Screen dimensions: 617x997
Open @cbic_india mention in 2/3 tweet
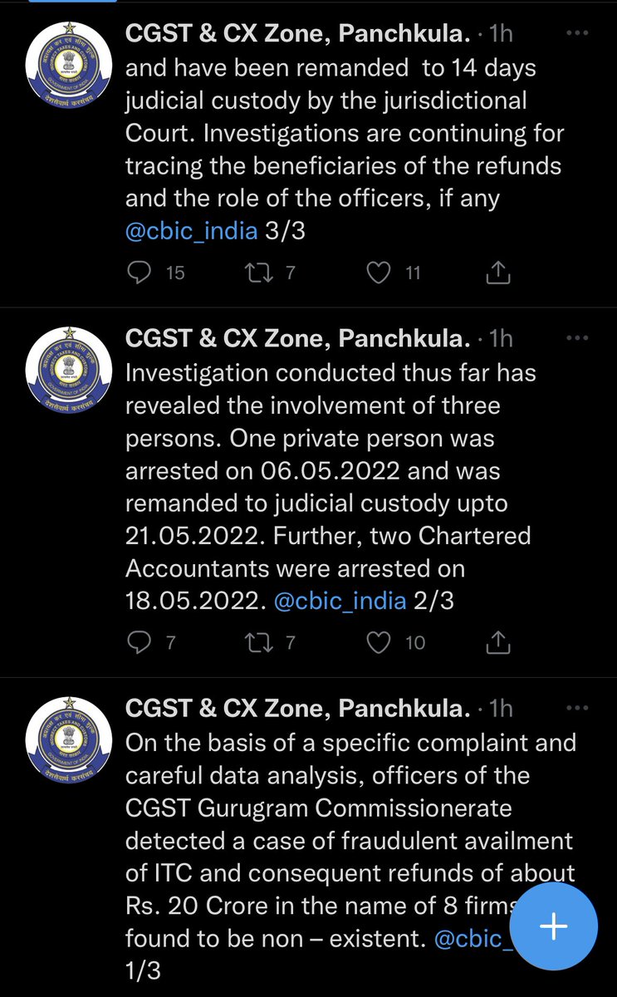click(x=339, y=601)
